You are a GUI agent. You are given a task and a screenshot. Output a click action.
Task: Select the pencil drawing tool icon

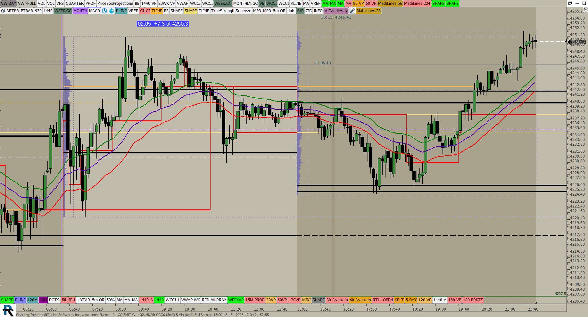(352, 11)
